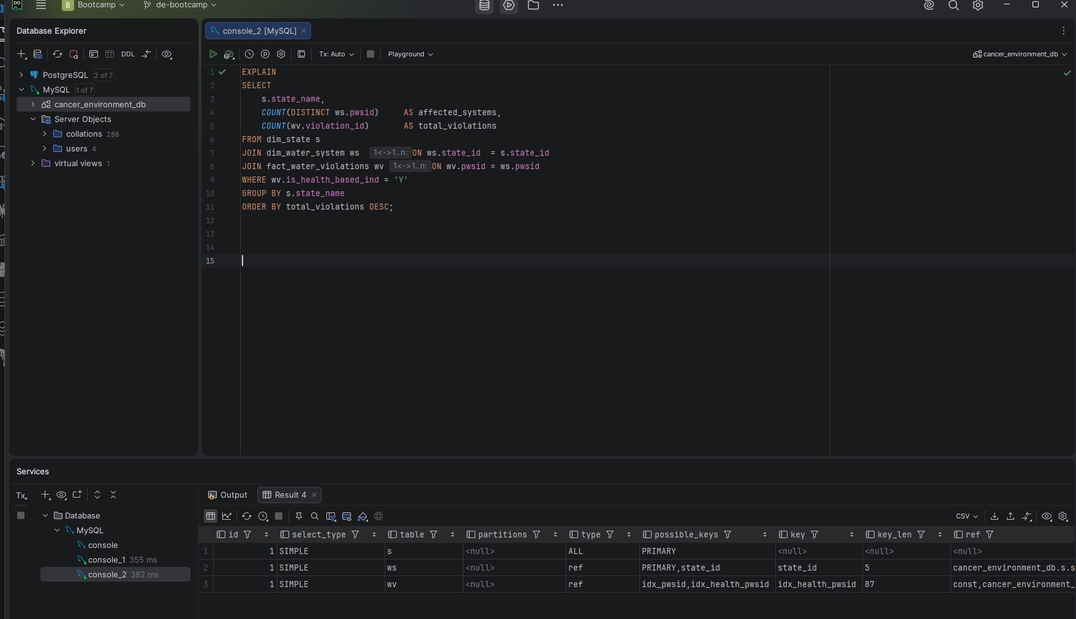Screen dimensions: 1076x619
Task: Filter the possible_keys column
Action: click(728, 534)
